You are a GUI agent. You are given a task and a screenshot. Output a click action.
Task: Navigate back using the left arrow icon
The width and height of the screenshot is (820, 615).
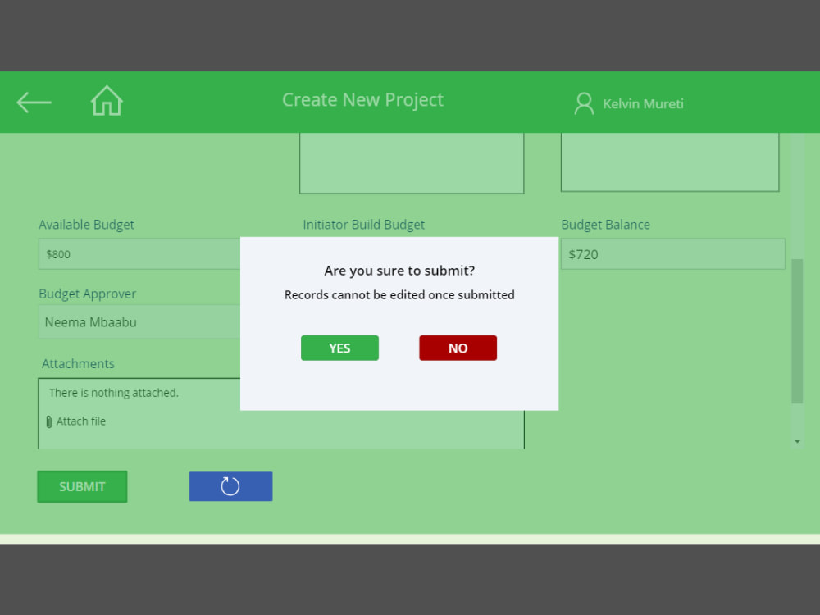pyautogui.click(x=32, y=102)
